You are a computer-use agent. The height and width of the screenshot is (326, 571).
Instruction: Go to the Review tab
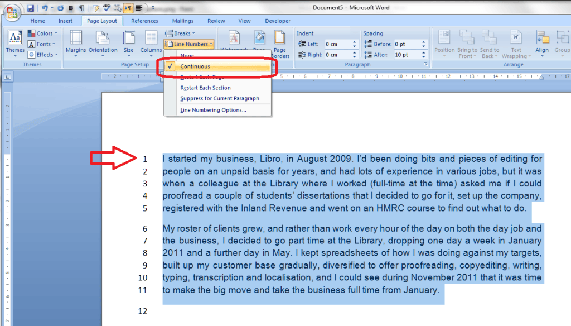(216, 21)
